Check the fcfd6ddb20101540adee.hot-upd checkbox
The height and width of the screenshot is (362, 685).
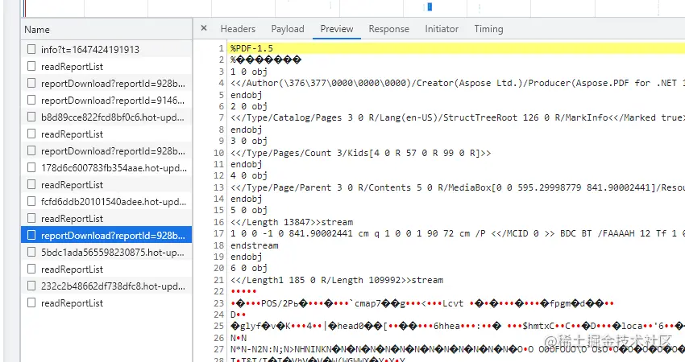(x=31, y=201)
